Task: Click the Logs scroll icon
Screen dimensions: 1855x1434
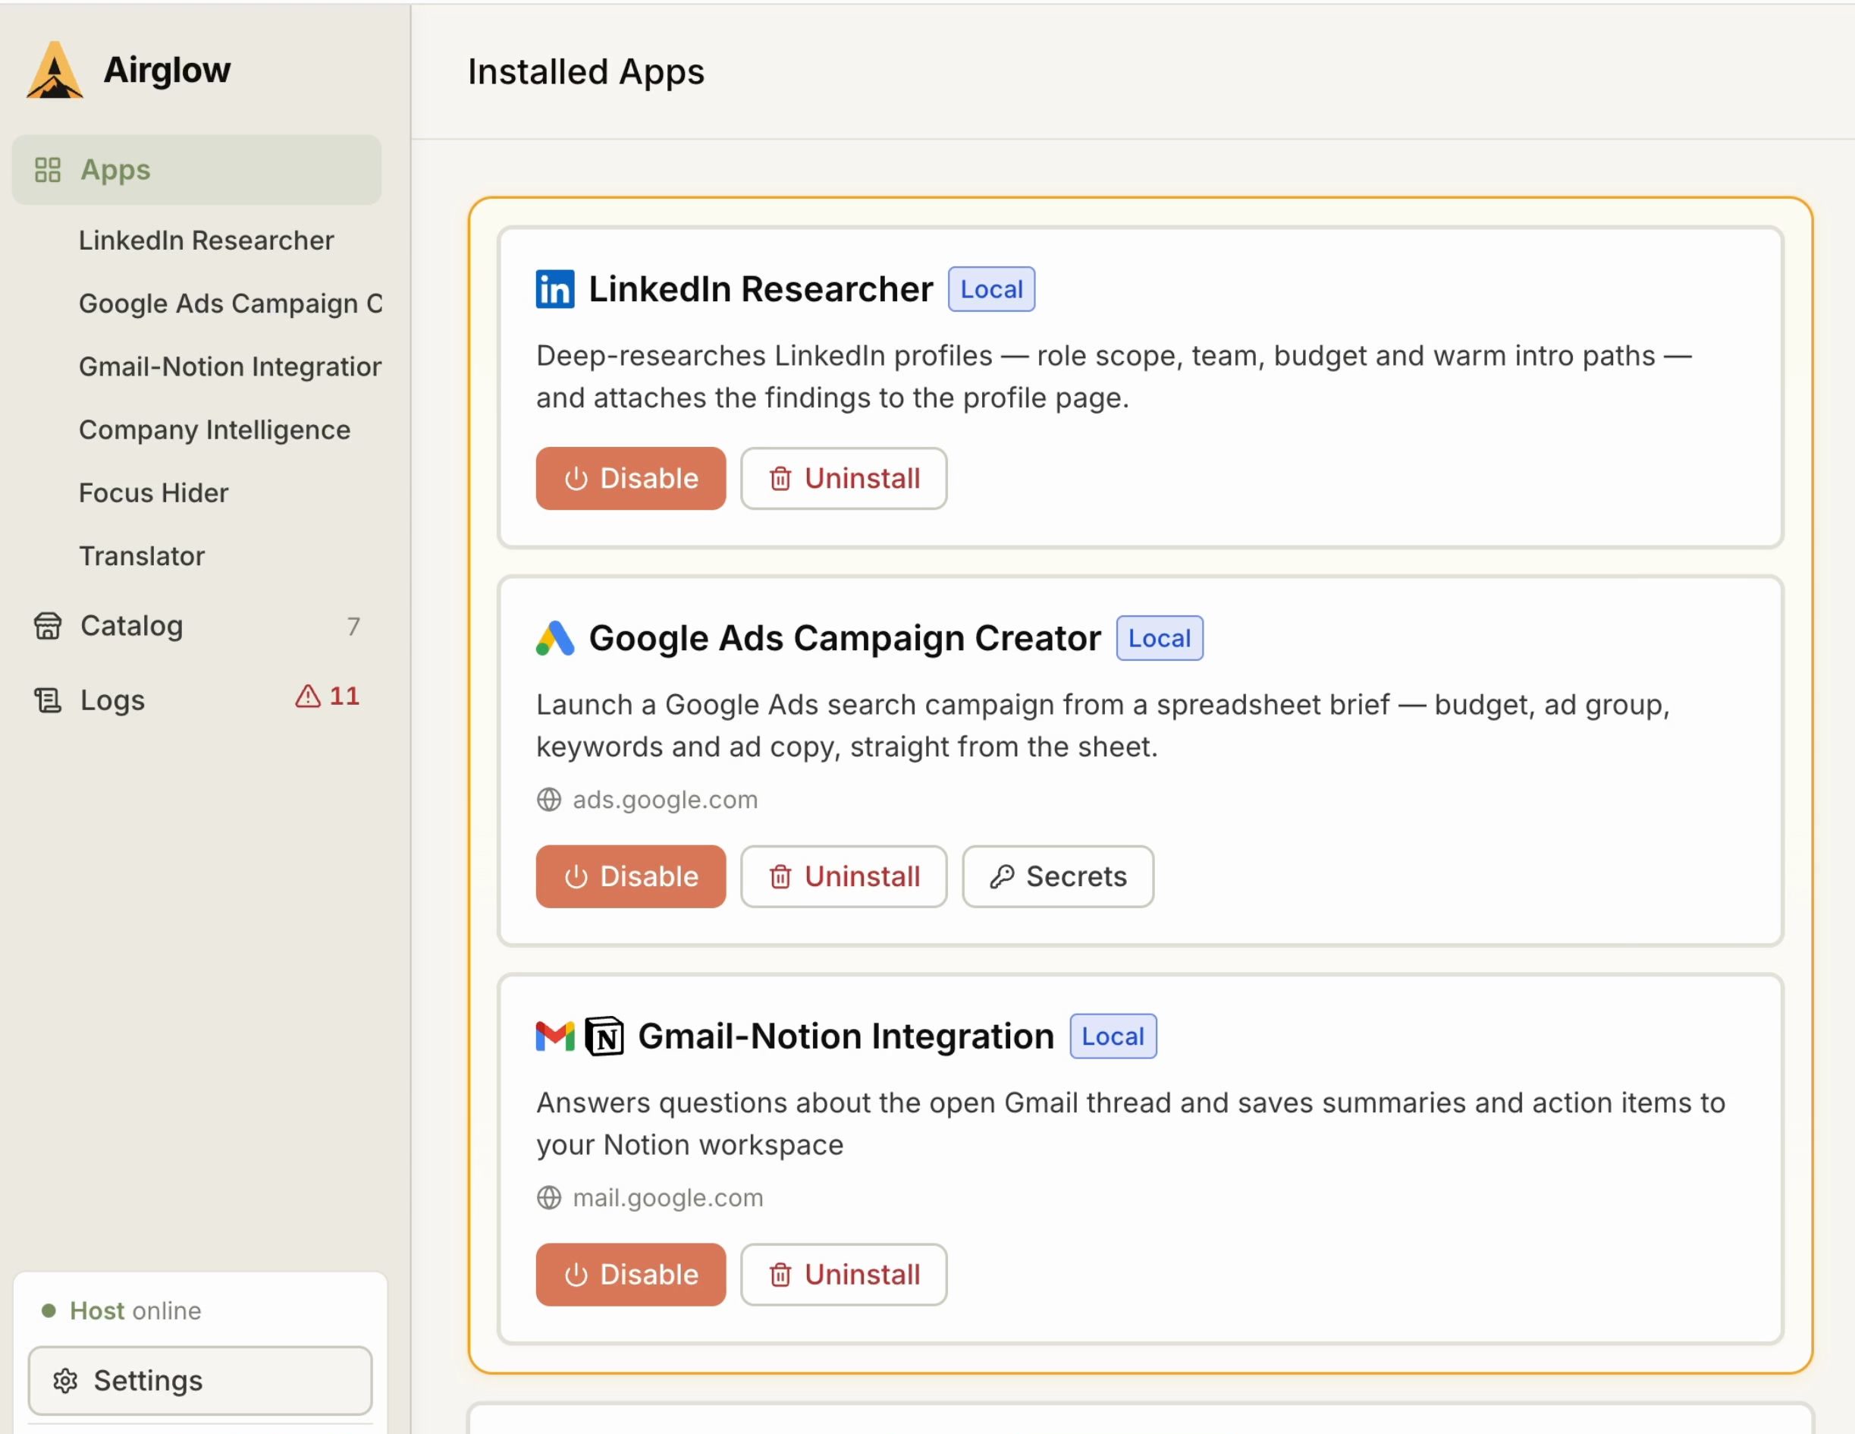Action: (48, 701)
